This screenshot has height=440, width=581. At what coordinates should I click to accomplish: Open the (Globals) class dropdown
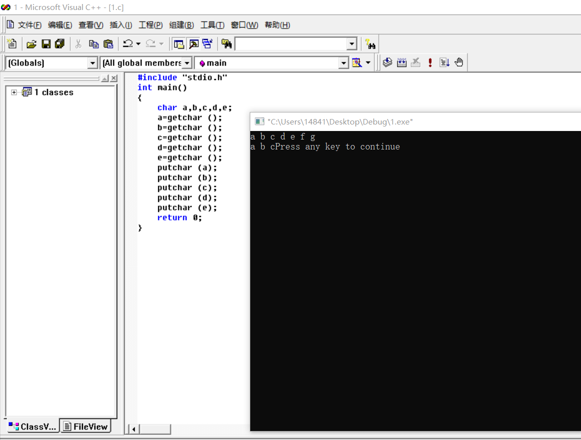pyautogui.click(x=92, y=63)
